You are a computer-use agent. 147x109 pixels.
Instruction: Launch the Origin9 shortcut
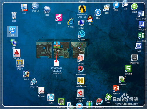[x=81, y=58]
